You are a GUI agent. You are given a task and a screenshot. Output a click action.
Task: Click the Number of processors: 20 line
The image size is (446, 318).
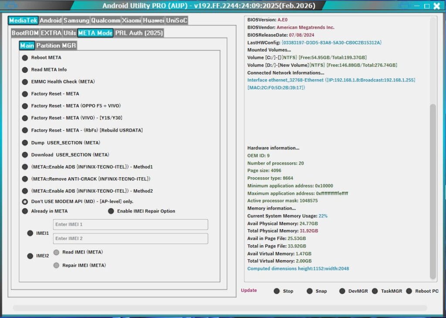(276, 163)
